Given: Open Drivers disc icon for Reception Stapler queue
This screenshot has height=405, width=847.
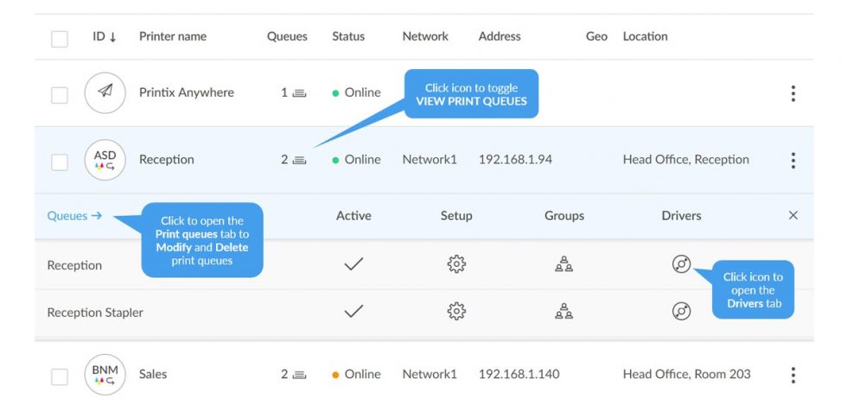Looking at the screenshot, I should (681, 311).
